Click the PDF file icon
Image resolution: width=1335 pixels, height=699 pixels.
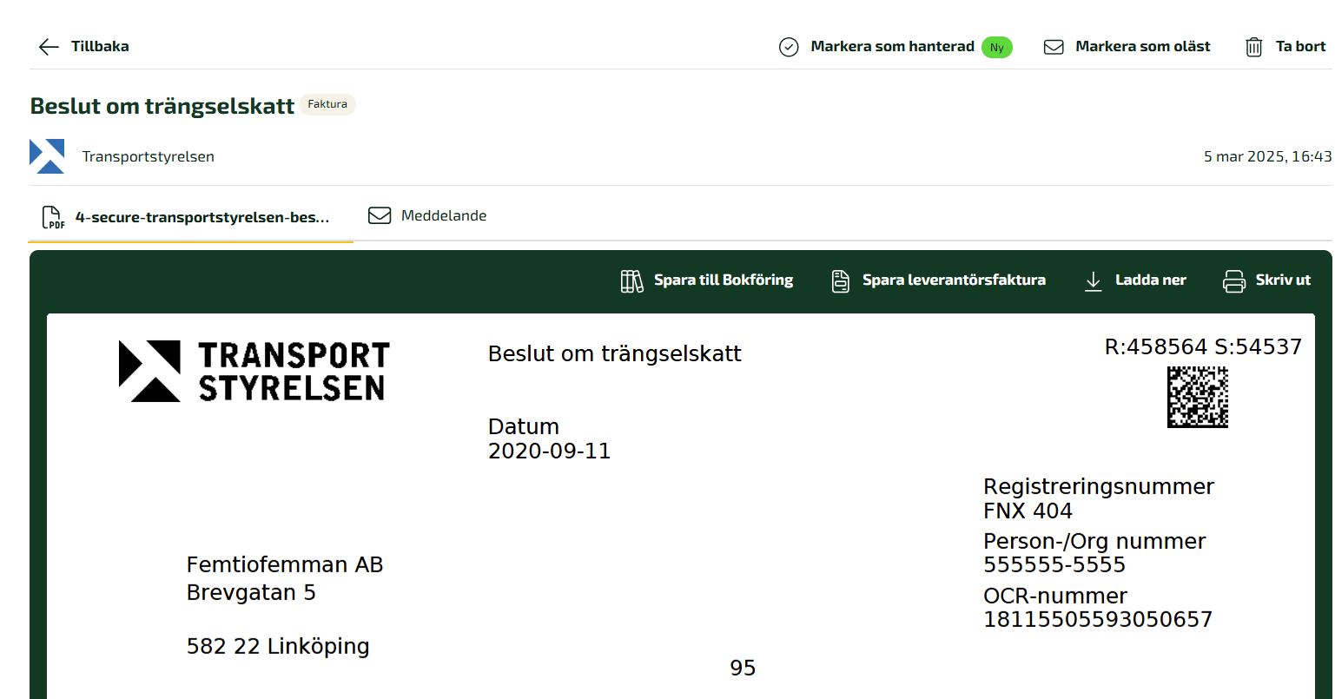[x=53, y=217]
